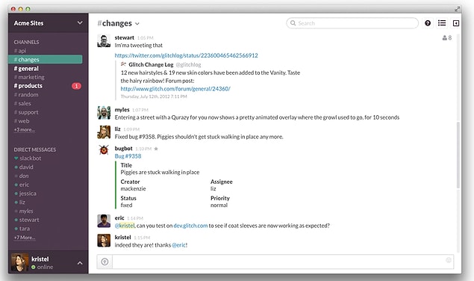Screen dimensions: 474x281
Task: Click the macOS fullscreen arrows icon
Action: (x=457, y=9)
